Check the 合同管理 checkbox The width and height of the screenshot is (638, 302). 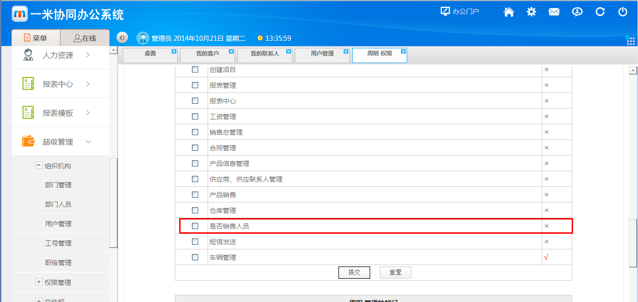[195, 148]
